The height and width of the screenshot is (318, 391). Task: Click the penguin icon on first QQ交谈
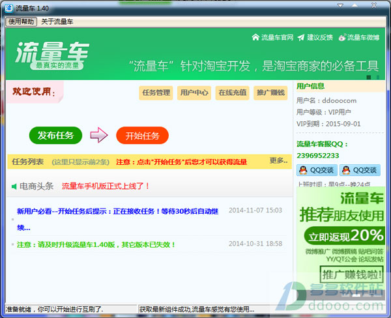tap(303, 170)
